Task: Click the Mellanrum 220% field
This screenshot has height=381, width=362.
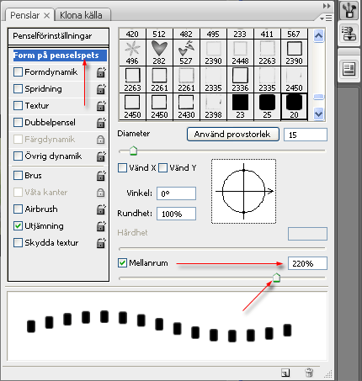Action: pyautogui.click(x=307, y=263)
